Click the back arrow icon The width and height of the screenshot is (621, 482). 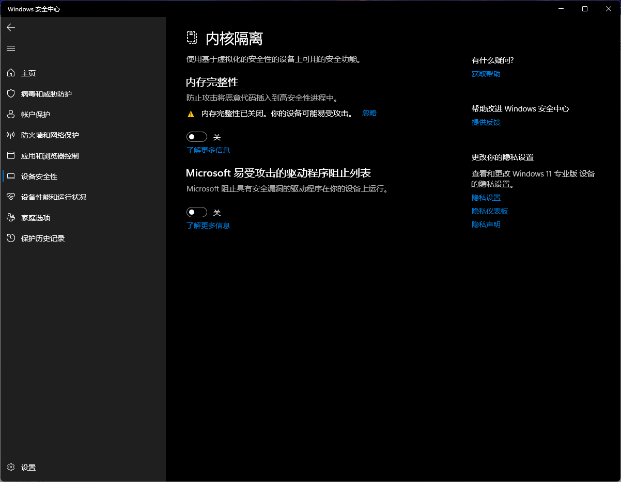click(x=11, y=27)
